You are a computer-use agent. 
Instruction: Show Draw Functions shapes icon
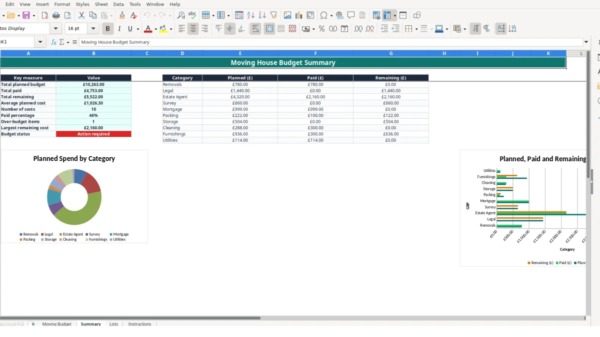417,15
